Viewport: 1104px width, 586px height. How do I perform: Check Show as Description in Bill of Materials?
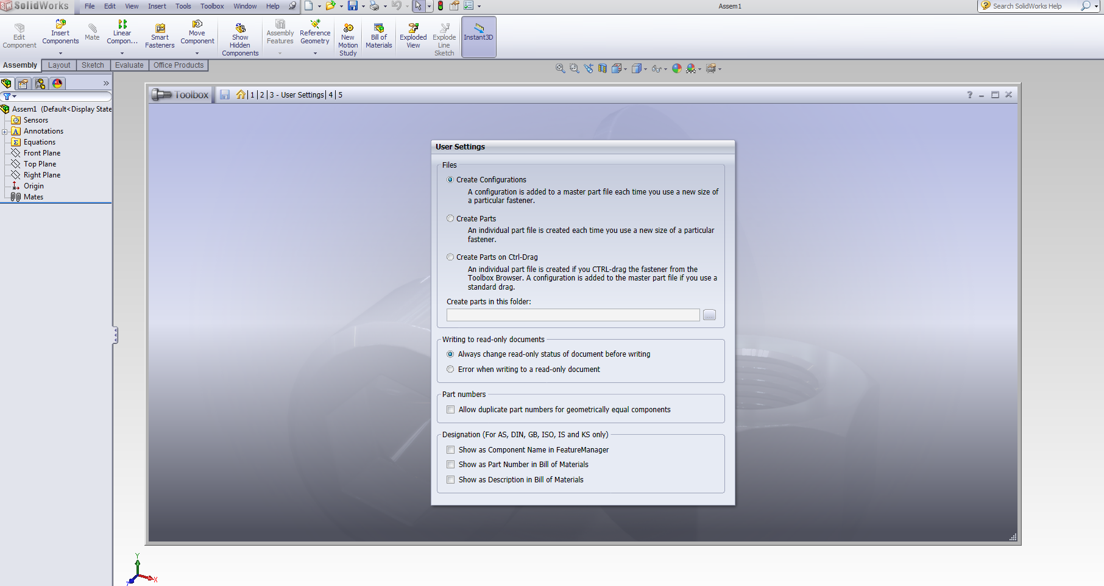pos(451,480)
